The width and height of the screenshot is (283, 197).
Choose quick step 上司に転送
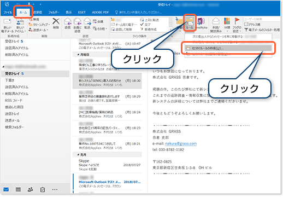[x=150, y=20]
